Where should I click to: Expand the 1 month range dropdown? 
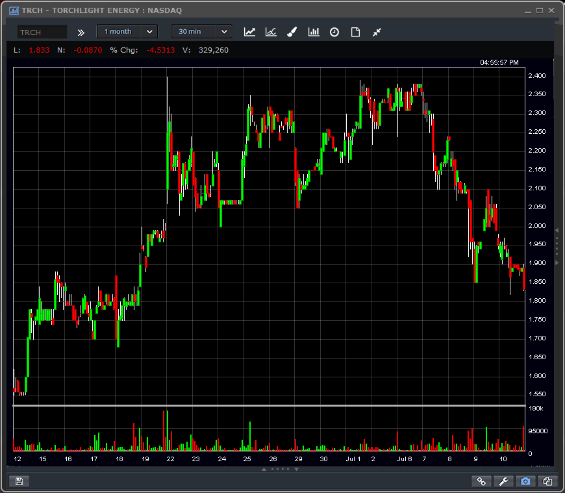(127, 32)
